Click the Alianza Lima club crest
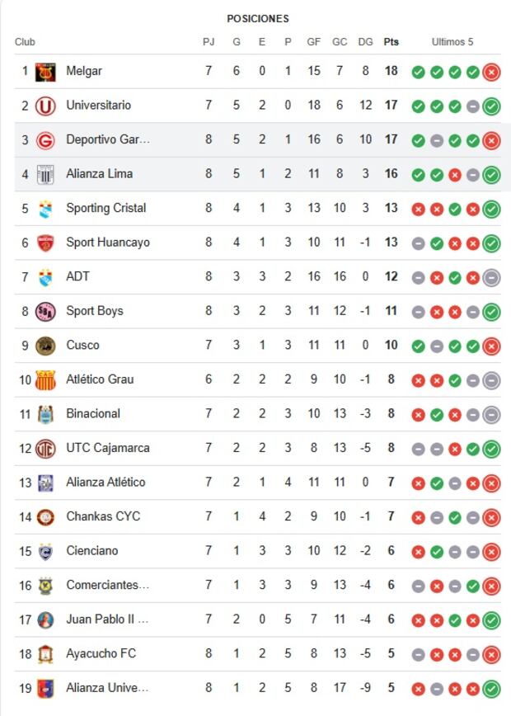Viewport: 511px width, 716px height. (x=45, y=174)
